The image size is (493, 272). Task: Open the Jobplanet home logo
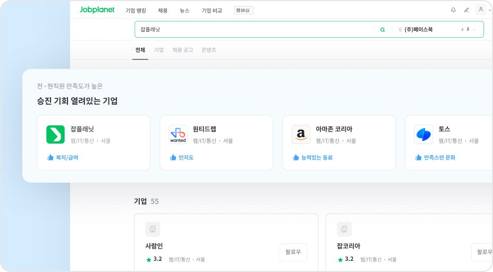97,10
